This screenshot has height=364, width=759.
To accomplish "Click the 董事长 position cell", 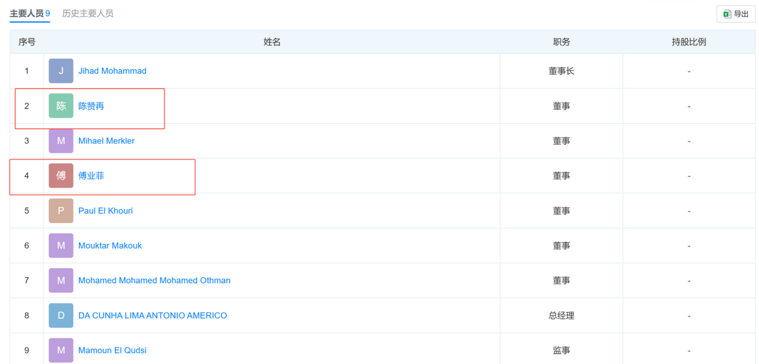I will [x=562, y=71].
